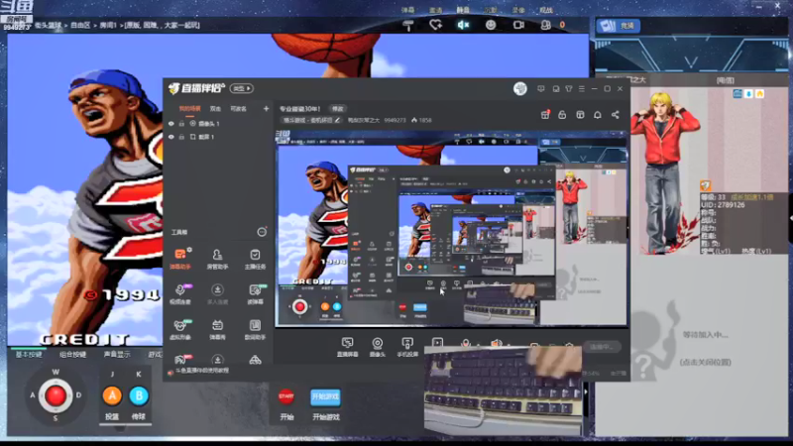Switch to the 组合按键 tab

click(72, 355)
